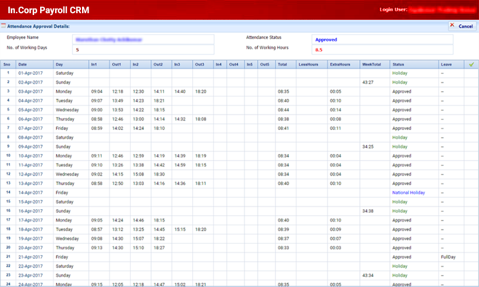Click ExtraHours 00:03 on 20-Apr-2017 row
This screenshot has height=287, width=479.
click(335, 247)
